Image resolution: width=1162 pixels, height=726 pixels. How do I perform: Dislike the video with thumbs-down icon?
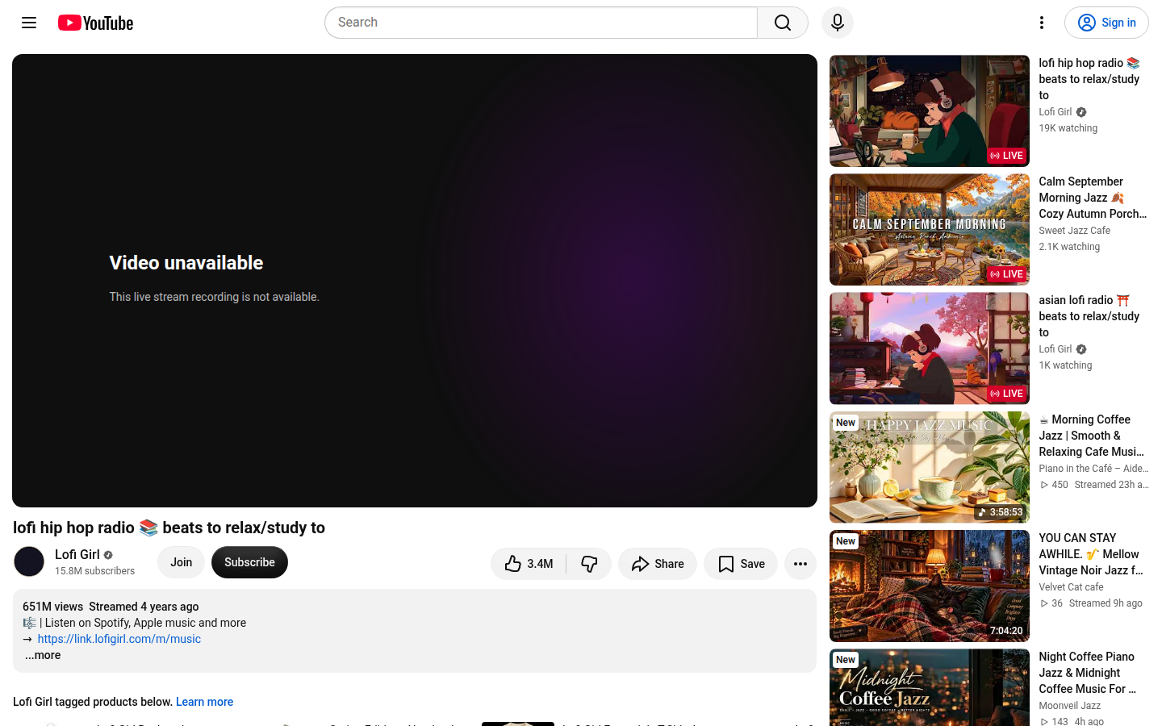tap(589, 564)
